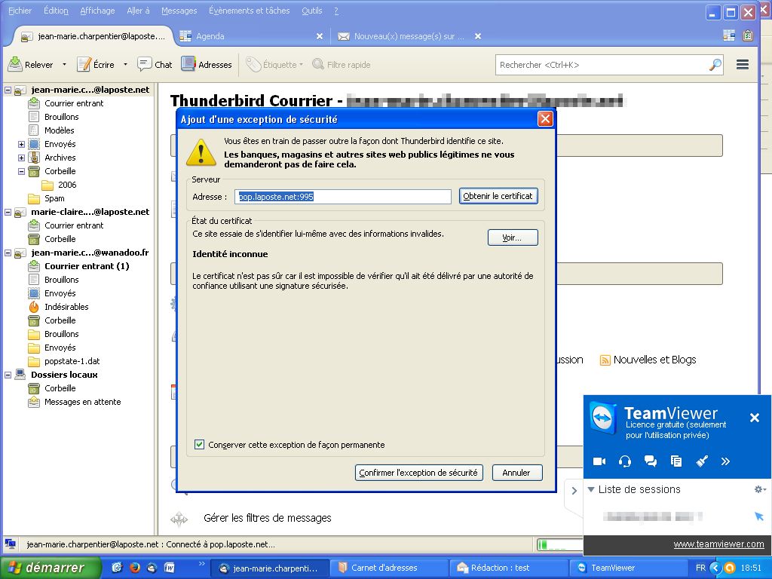Screen dimensions: 772x579
Task: Collapse Dossiers locaux tree node
Action: [x=8, y=375]
